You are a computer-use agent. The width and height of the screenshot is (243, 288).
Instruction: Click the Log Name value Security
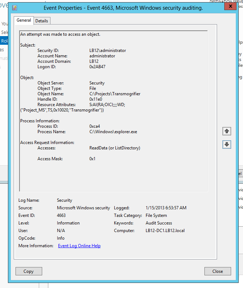(65, 200)
